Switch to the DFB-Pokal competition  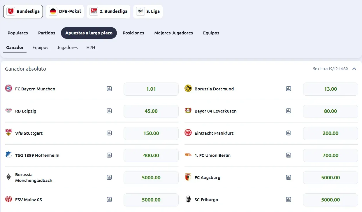point(65,11)
